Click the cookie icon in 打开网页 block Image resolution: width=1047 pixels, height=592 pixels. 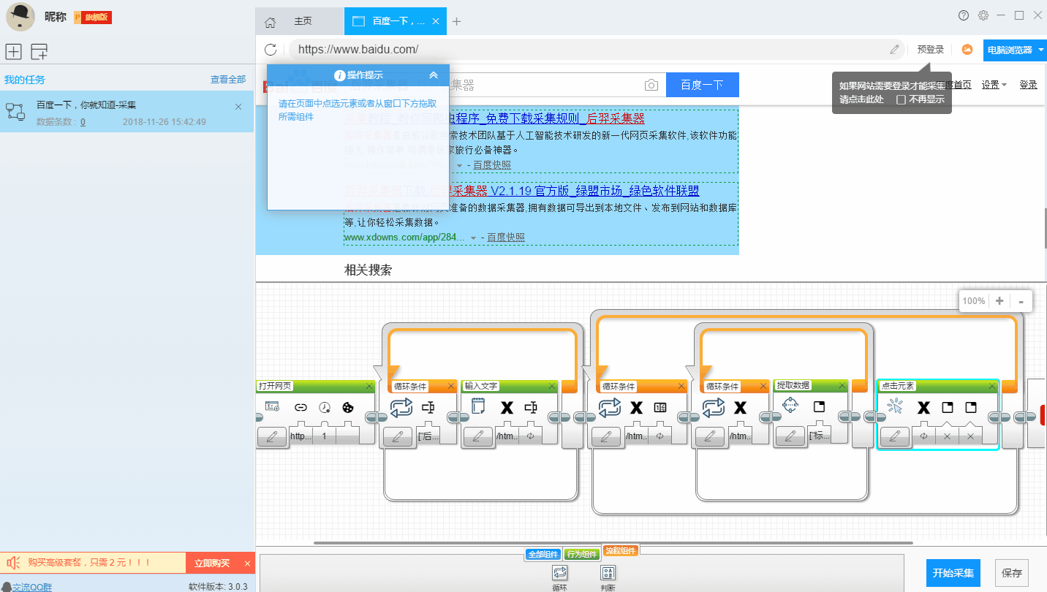[x=348, y=407]
